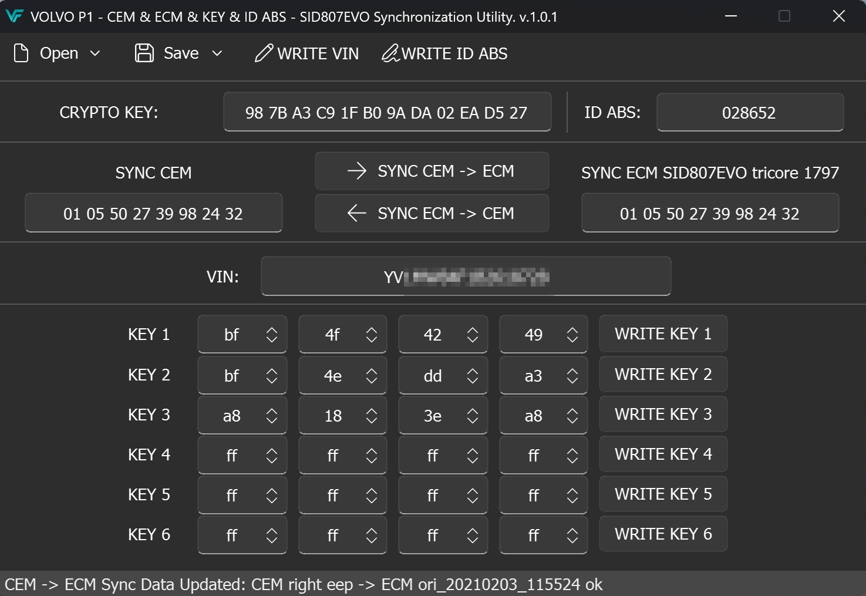
Task: Expand the Save dropdown chevron
Action: (216, 53)
